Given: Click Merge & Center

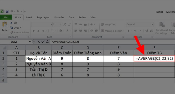Looking at the screenshot, I should click(x=111, y=31).
